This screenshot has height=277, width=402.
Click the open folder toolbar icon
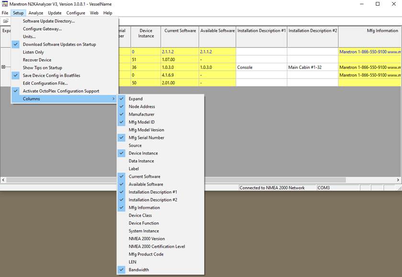pos(6,21)
